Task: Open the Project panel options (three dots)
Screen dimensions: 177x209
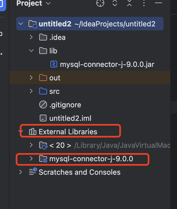Action: point(144,3)
